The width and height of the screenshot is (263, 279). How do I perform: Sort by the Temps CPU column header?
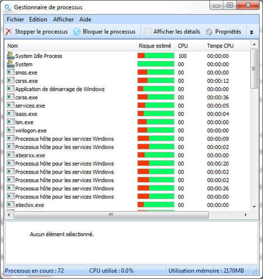(221, 46)
